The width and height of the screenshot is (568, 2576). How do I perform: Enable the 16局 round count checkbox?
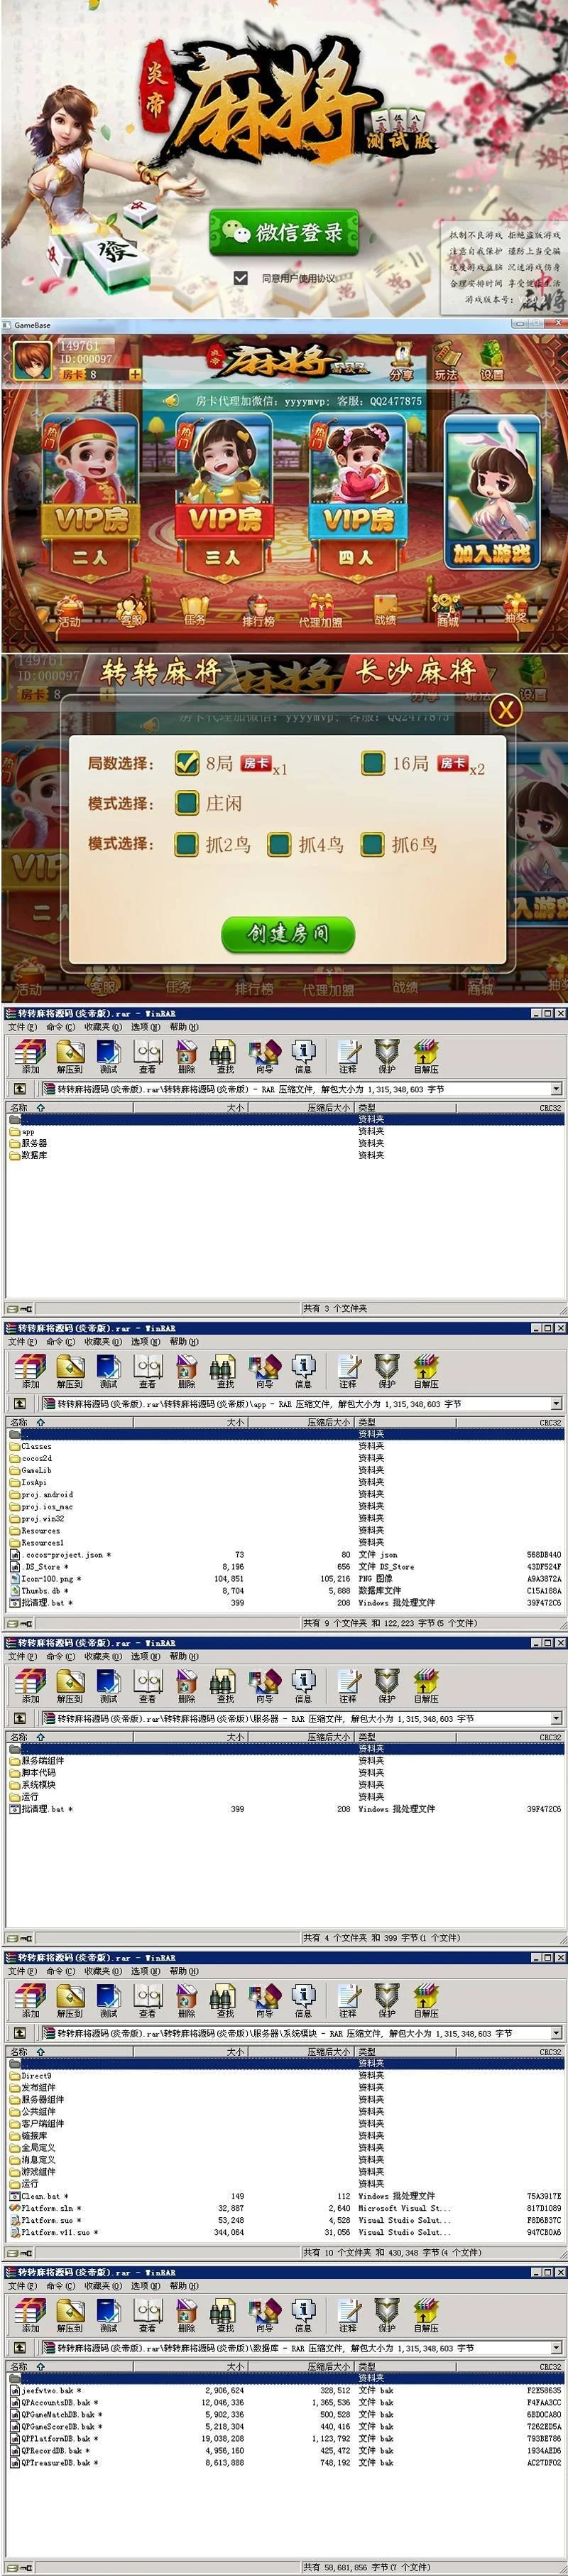(x=373, y=763)
